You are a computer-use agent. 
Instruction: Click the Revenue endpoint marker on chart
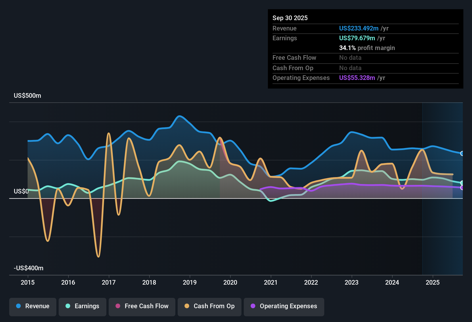[x=462, y=154]
